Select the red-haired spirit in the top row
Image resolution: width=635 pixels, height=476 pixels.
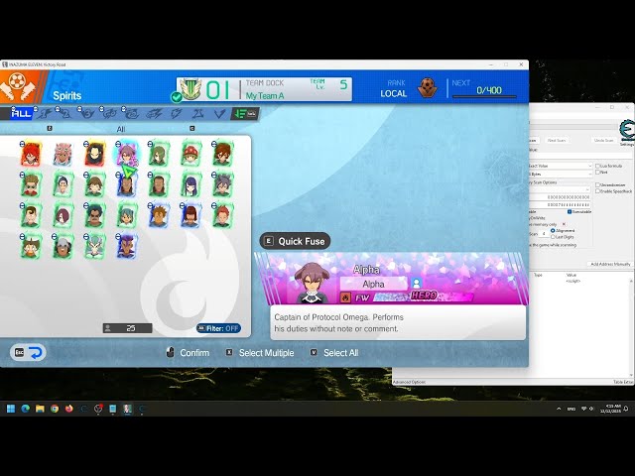(x=31, y=155)
